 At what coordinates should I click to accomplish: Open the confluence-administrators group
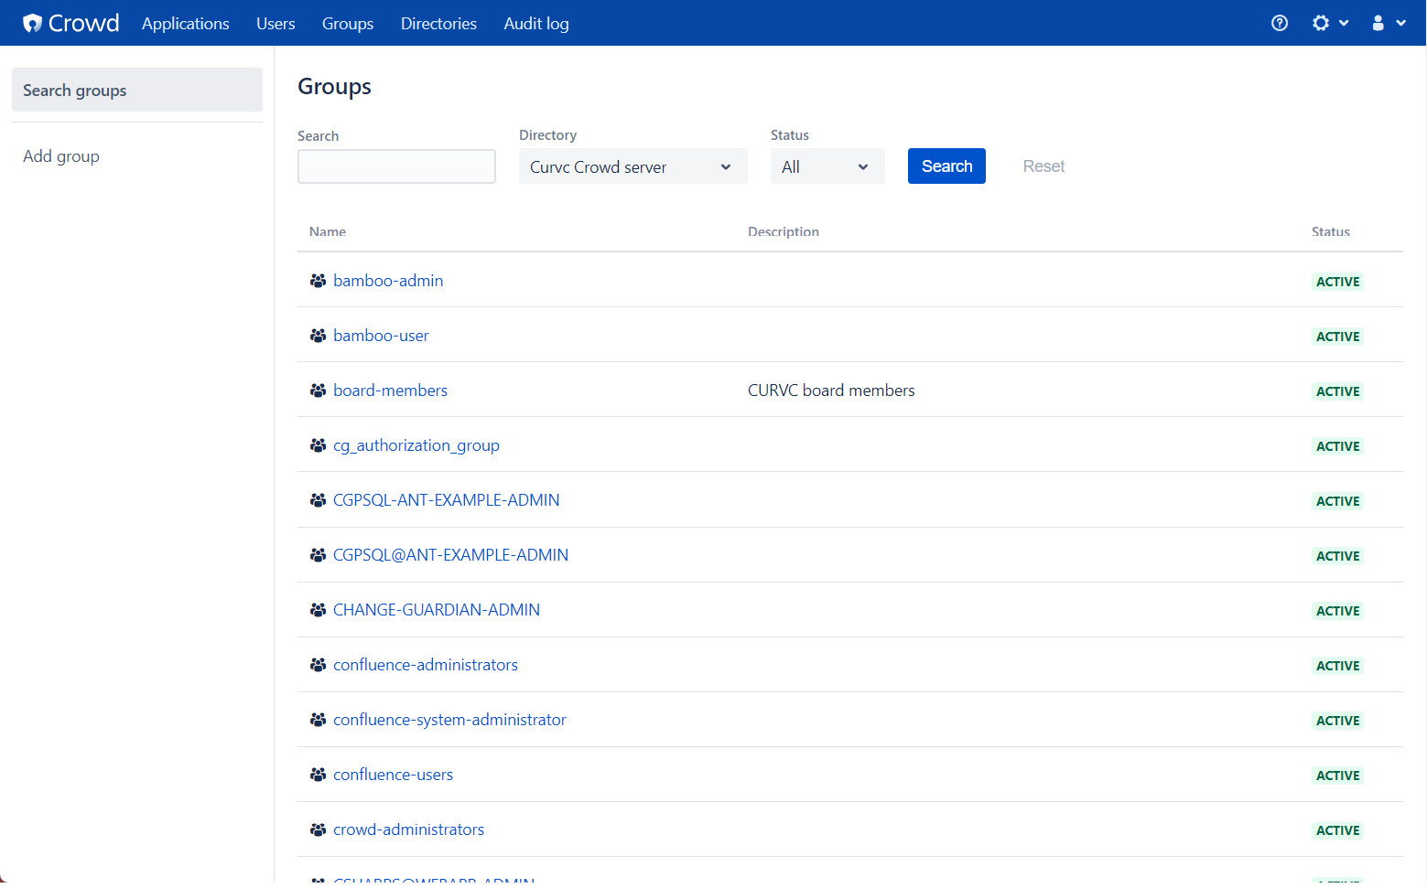(x=426, y=665)
